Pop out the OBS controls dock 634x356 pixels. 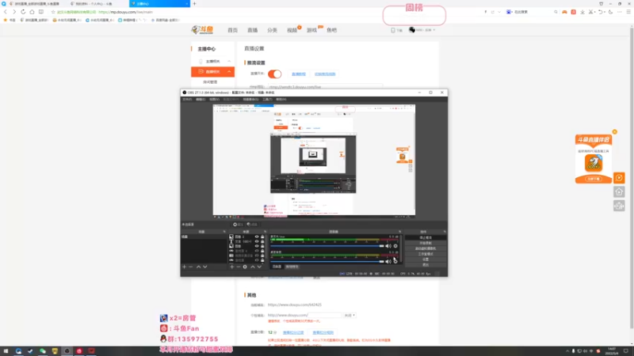445,232
